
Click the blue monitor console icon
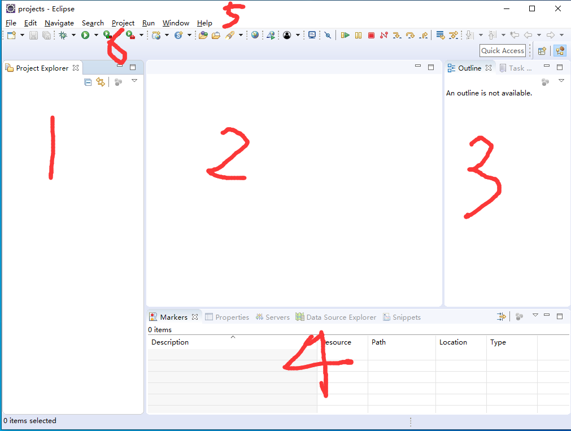[312, 35]
